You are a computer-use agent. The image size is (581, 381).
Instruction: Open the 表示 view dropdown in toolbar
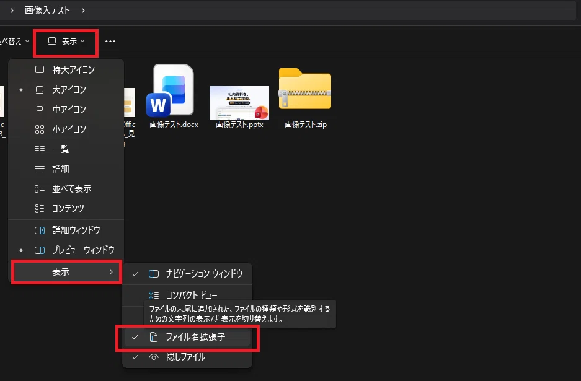tap(66, 41)
